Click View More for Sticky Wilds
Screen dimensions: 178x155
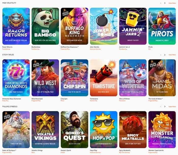pos(172,55)
